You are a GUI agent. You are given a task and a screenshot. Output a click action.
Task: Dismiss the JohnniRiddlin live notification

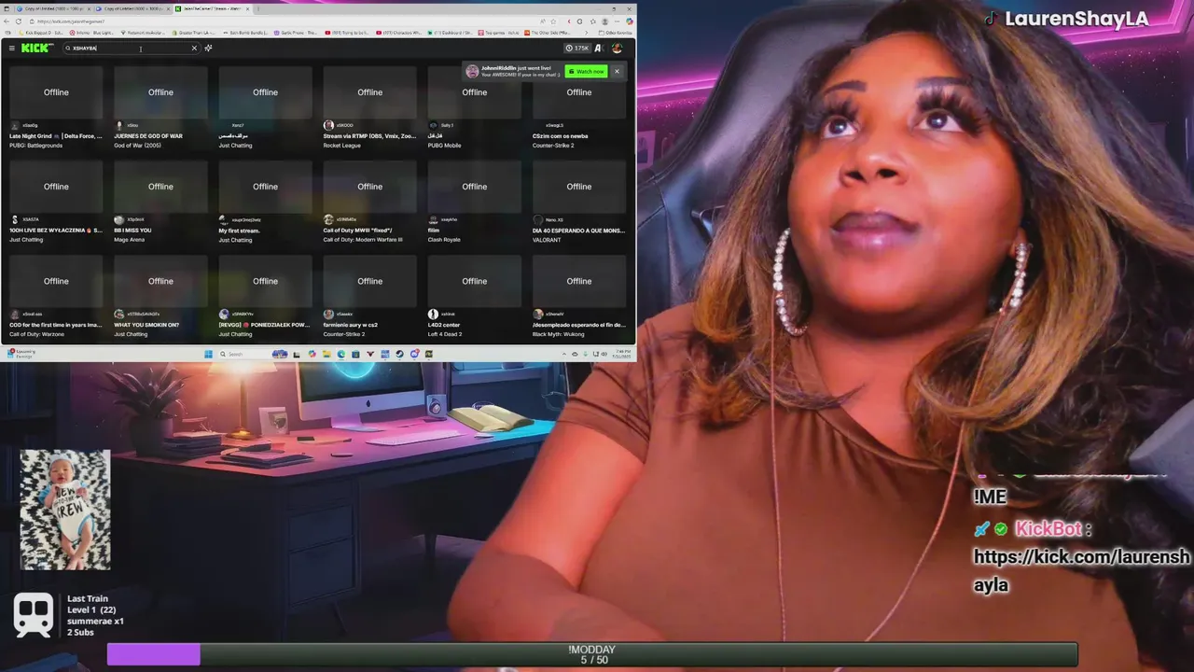[617, 71]
